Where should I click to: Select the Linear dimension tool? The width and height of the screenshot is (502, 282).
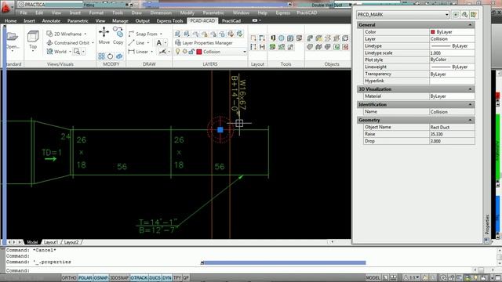(x=138, y=52)
